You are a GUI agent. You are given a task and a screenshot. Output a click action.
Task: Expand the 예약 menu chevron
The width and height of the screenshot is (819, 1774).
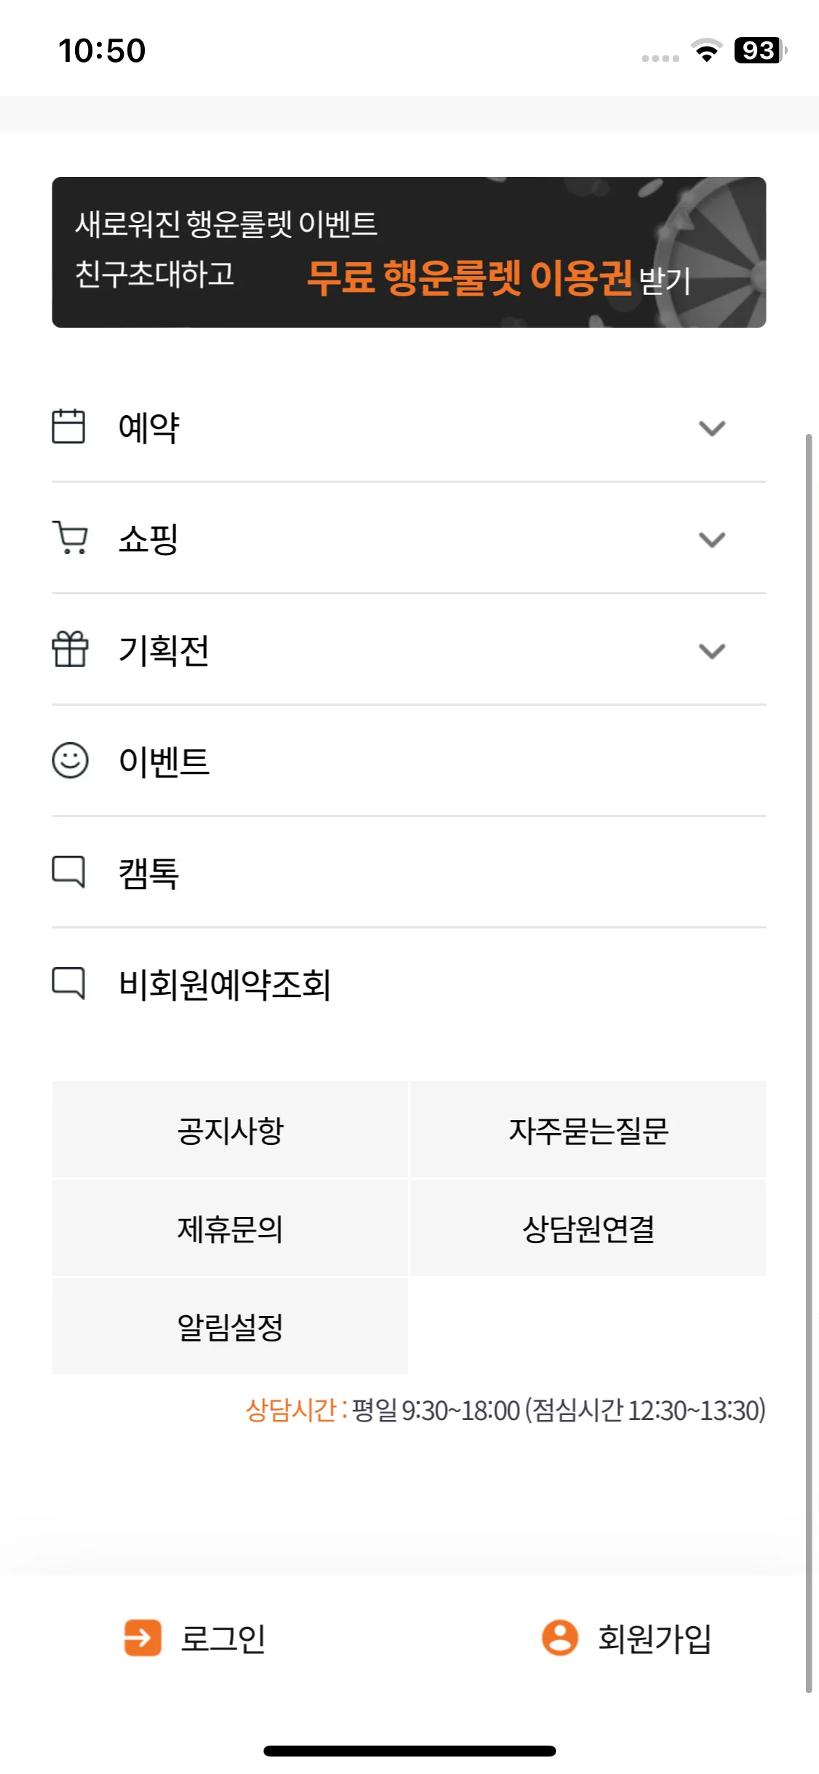pyautogui.click(x=712, y=428)
